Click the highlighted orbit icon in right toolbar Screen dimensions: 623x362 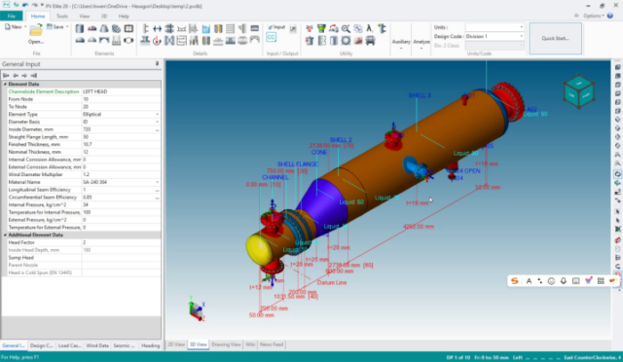(x=618, y=174)
